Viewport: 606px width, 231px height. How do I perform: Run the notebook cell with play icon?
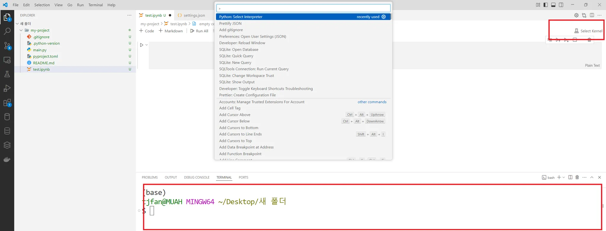(x=142, y=45)
